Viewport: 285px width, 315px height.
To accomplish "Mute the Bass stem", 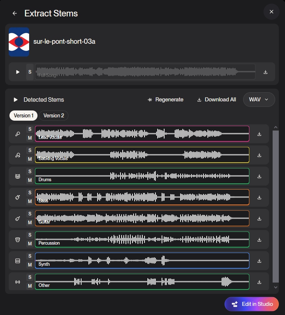I will coord(30,201).
